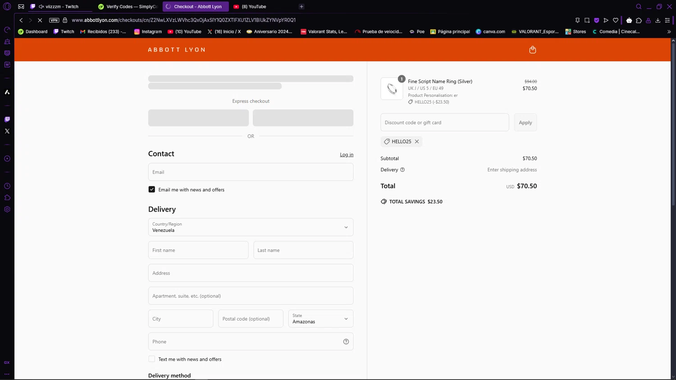Image resolution: width=676 pixels, height=380 pixels.
Task: Click the Email input field
Action: [251, 172]
